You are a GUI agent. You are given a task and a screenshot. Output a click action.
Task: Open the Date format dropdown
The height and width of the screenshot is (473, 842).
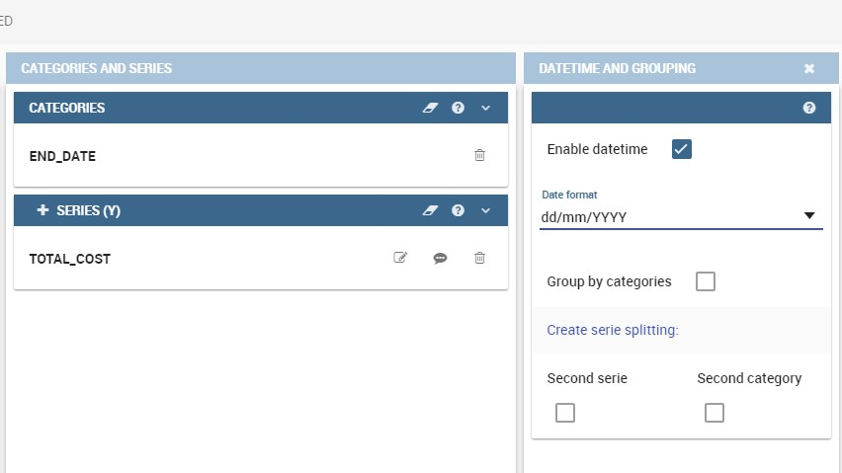click(681, 216)
